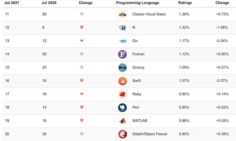This screenshot has width=236, height=141.
Task: Click the Classic Visual Basic logo icon
Action: (x=122, y=14)
